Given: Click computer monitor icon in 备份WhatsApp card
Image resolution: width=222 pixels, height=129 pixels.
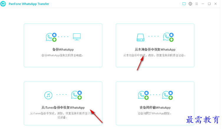Looking at the screenshot, I should pyautogui.click(x=77, y=37).
